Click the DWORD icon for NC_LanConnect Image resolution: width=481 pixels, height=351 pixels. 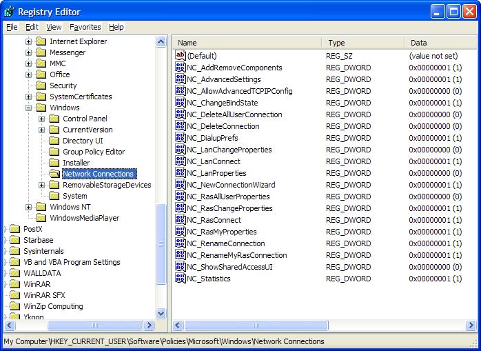181,161
